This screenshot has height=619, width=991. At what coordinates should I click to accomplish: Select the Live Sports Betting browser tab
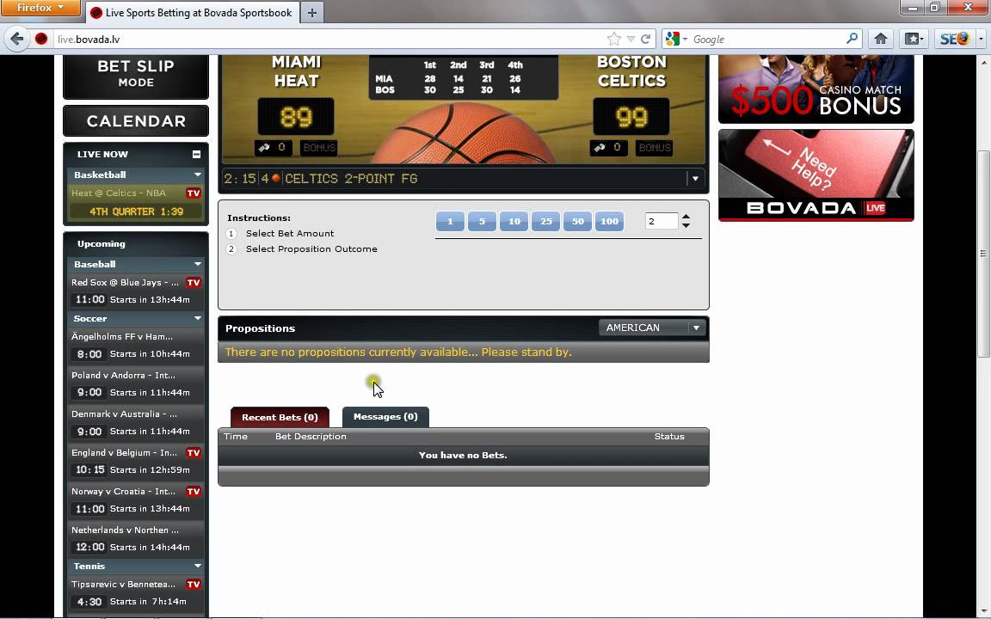(x=192, y=13)
